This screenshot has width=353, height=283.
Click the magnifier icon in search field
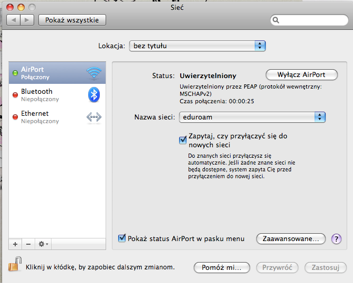[x=276, y=20]
